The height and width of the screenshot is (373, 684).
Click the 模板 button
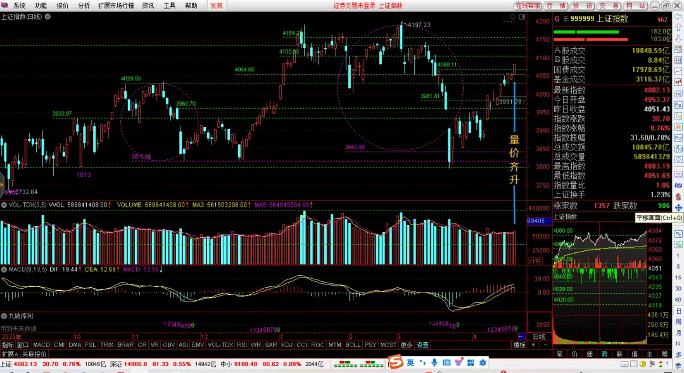(x=519, y=345)
